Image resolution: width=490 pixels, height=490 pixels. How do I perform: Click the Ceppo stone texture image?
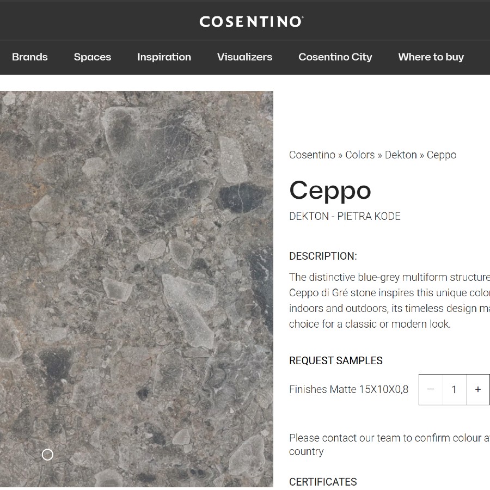click(136, 272)
